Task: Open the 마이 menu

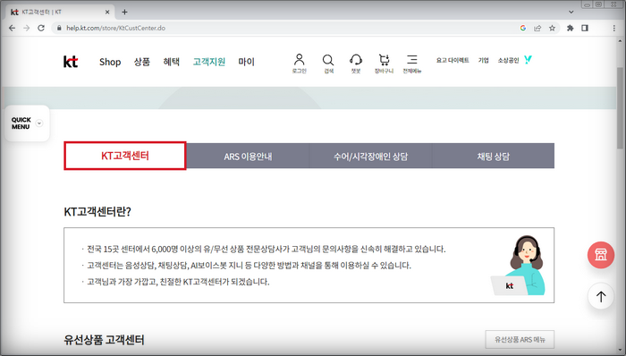Action: click(246, 62)
